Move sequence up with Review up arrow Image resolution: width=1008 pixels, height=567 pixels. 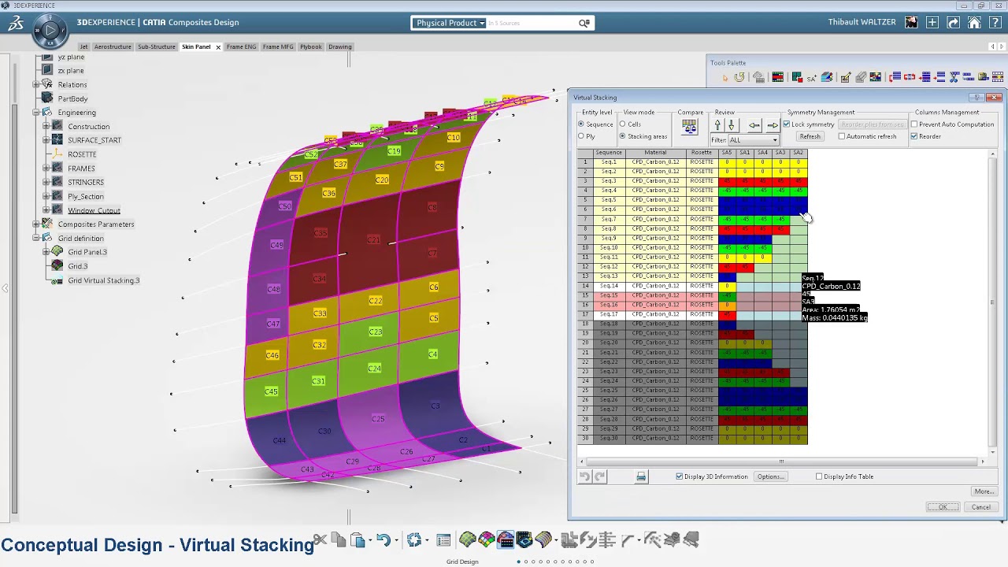click(717, 125)
